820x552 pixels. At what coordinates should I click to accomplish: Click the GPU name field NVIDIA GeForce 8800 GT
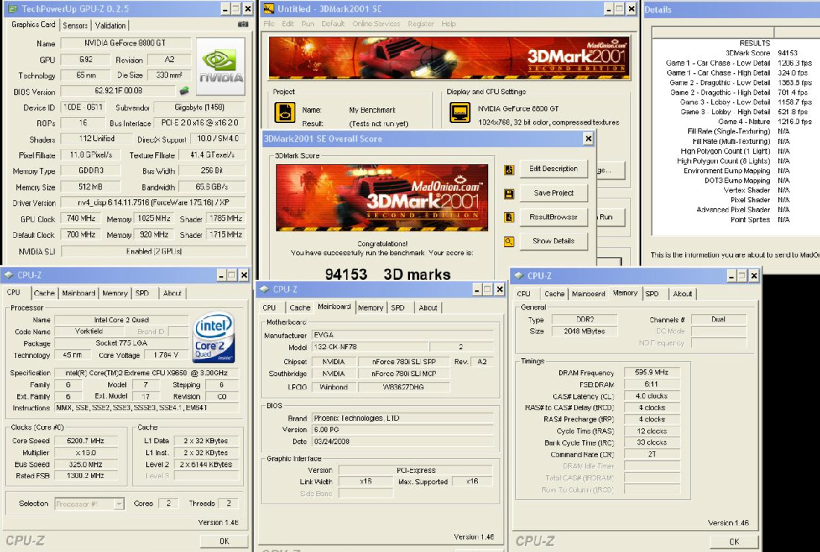[125, 43]
